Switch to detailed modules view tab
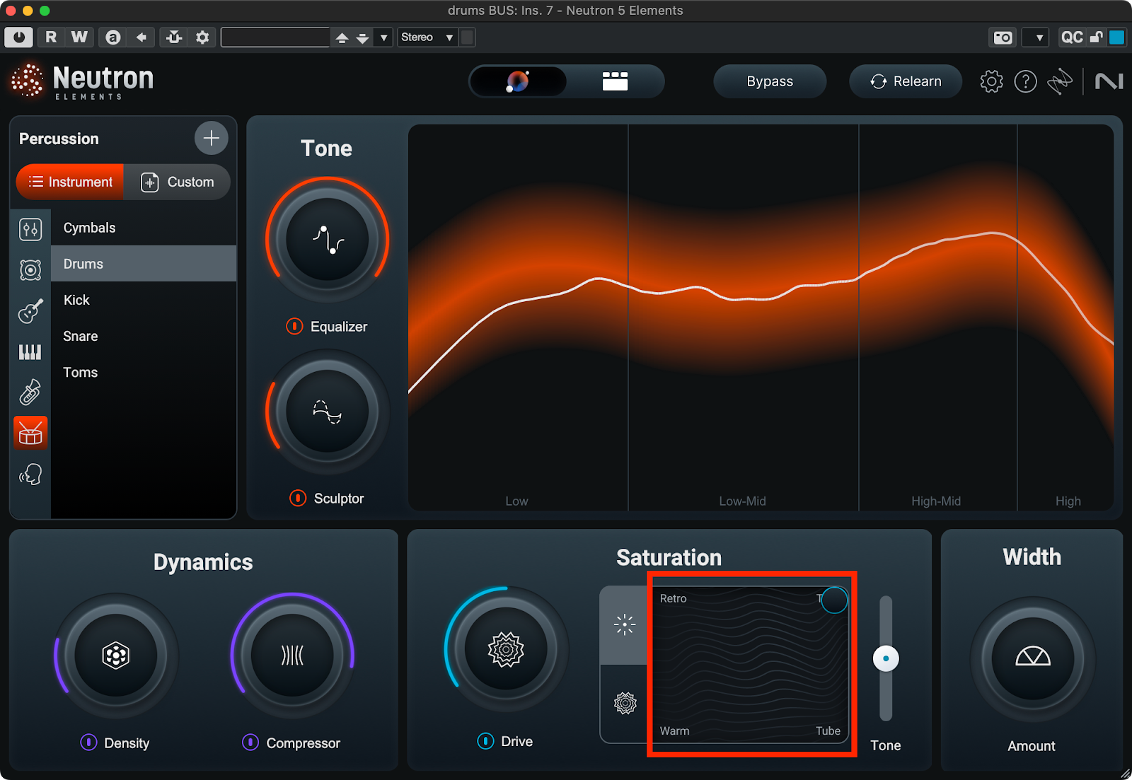The image size is (1132, 780). point(615,81)
